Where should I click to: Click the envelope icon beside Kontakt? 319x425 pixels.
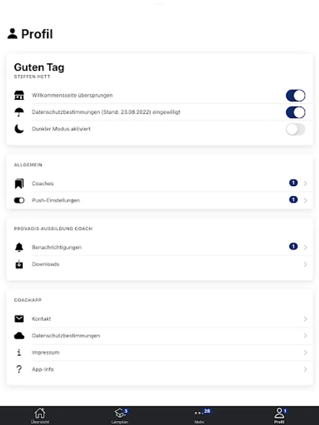point(19,319)
